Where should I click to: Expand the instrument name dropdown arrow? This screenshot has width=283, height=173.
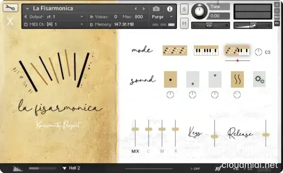tap(27, 8)
